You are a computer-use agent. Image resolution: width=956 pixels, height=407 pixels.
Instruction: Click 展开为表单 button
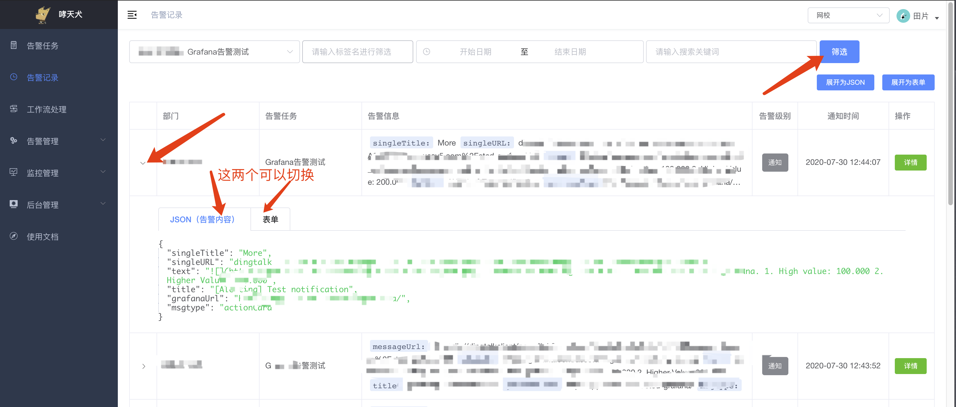[x=908, y=82]
